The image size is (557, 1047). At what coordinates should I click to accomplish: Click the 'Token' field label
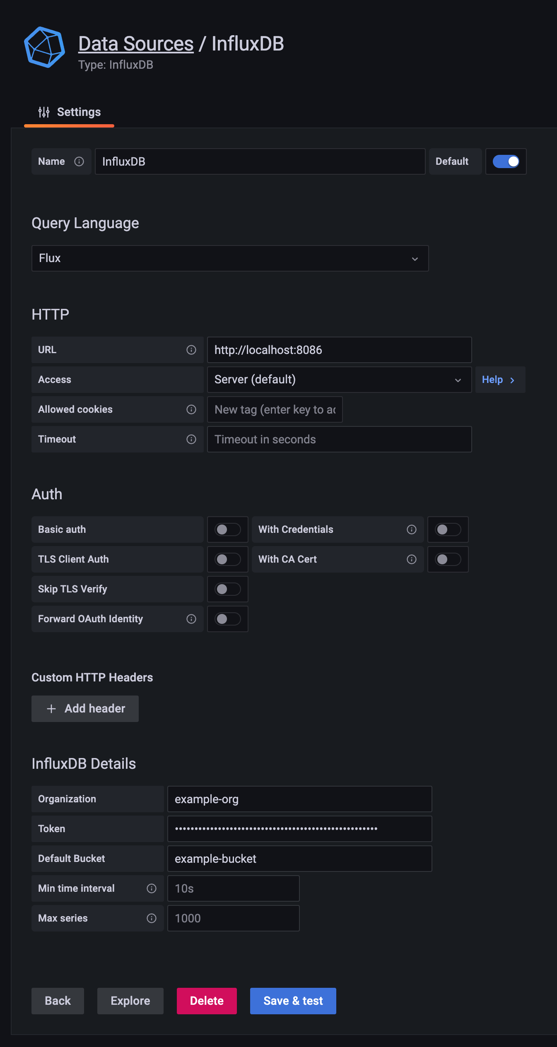(52, 829)
